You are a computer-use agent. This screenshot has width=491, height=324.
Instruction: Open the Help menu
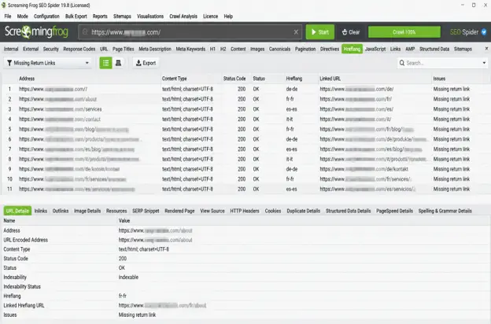(x=228, y=17)
